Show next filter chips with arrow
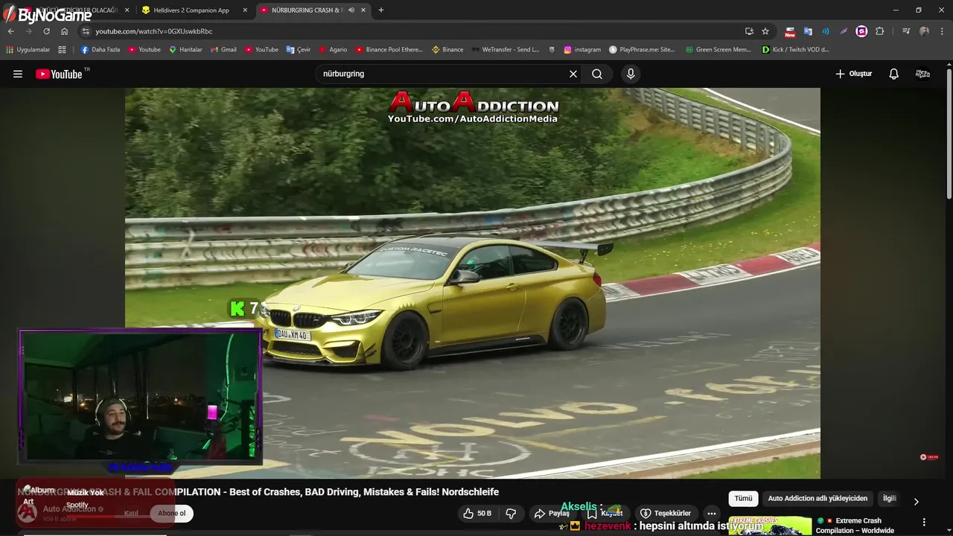The image size is (953, 536). 916,502
